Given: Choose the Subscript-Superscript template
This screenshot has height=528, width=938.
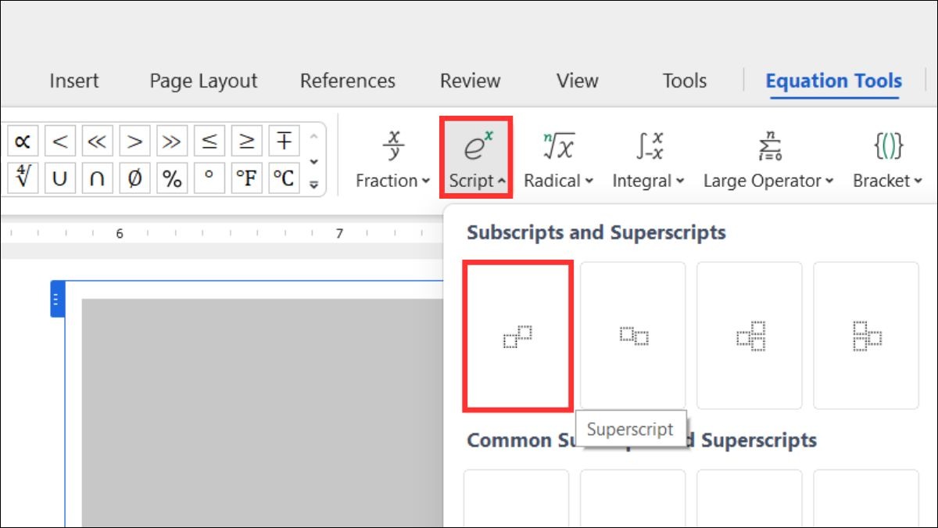Looking at the screenshot, I should tap(750, 336).
